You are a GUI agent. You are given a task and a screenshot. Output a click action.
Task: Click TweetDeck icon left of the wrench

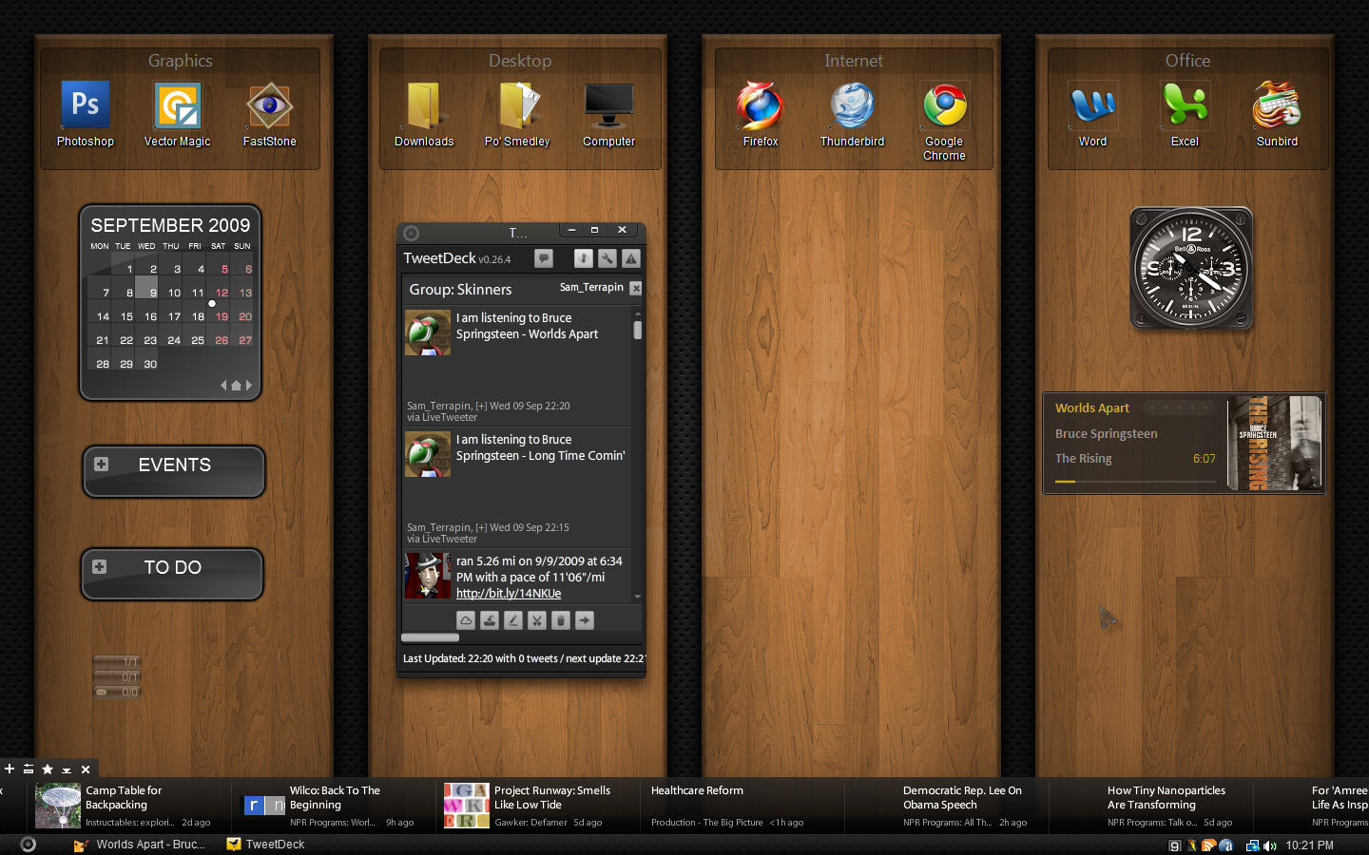tap(584, 258)
